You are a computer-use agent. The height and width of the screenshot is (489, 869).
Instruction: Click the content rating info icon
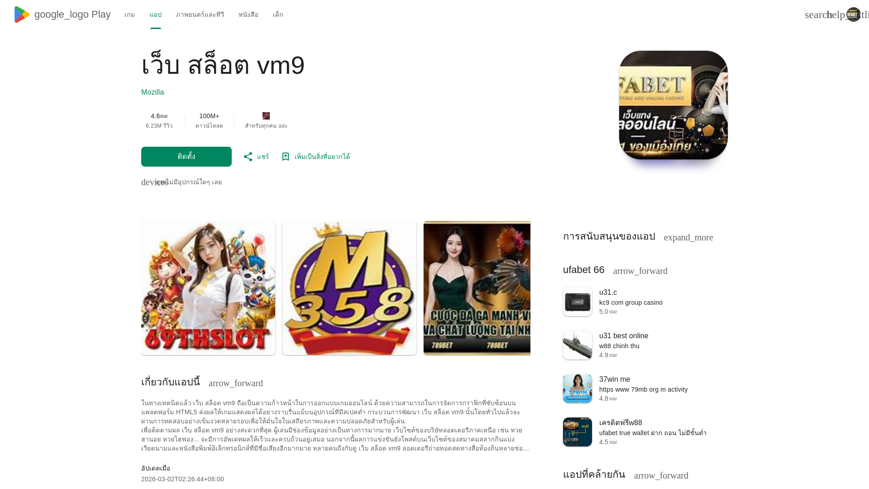pyautogui.click(x=283, y=126)
